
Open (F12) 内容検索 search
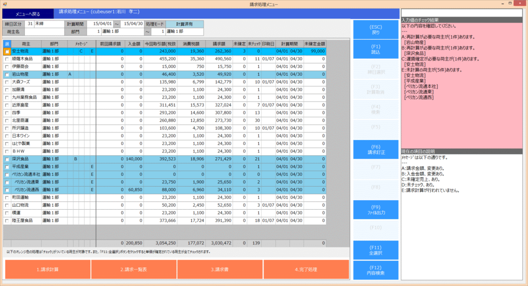[x=376, y=270]
